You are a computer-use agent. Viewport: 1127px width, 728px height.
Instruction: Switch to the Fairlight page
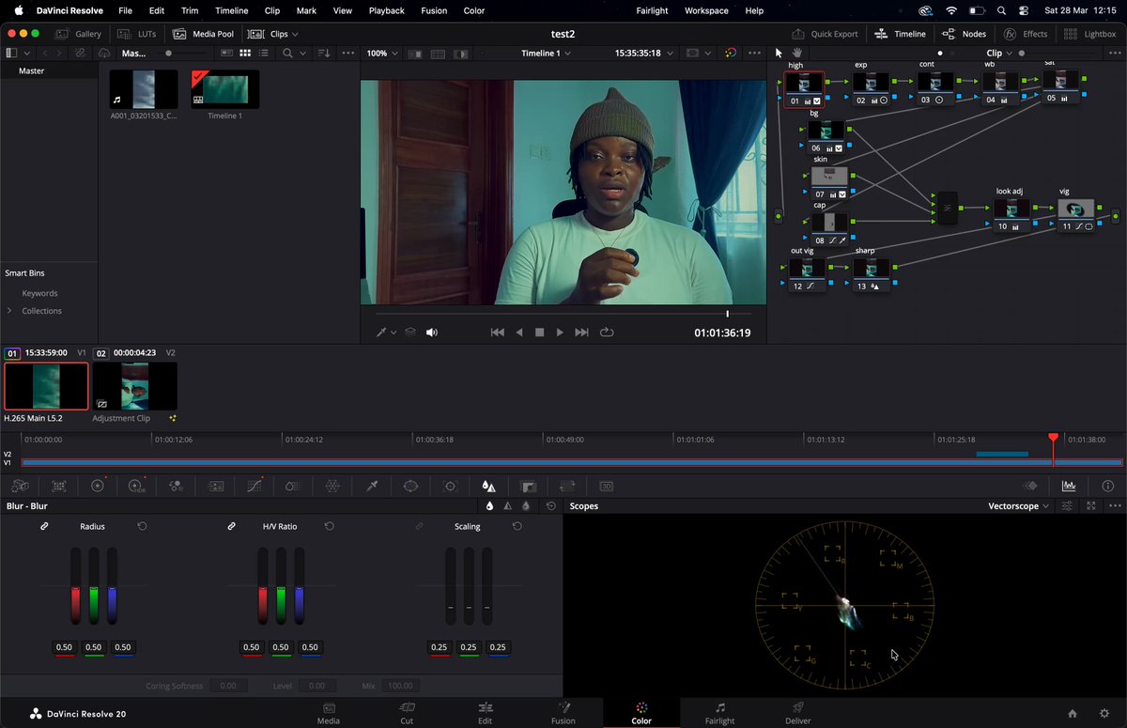click(x=719, y=712)
